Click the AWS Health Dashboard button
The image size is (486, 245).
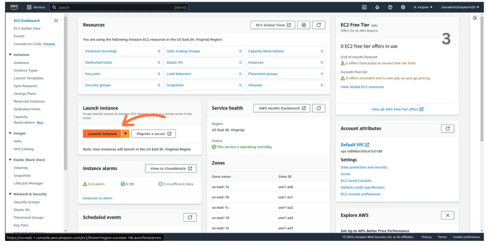(x=282, y=108)
